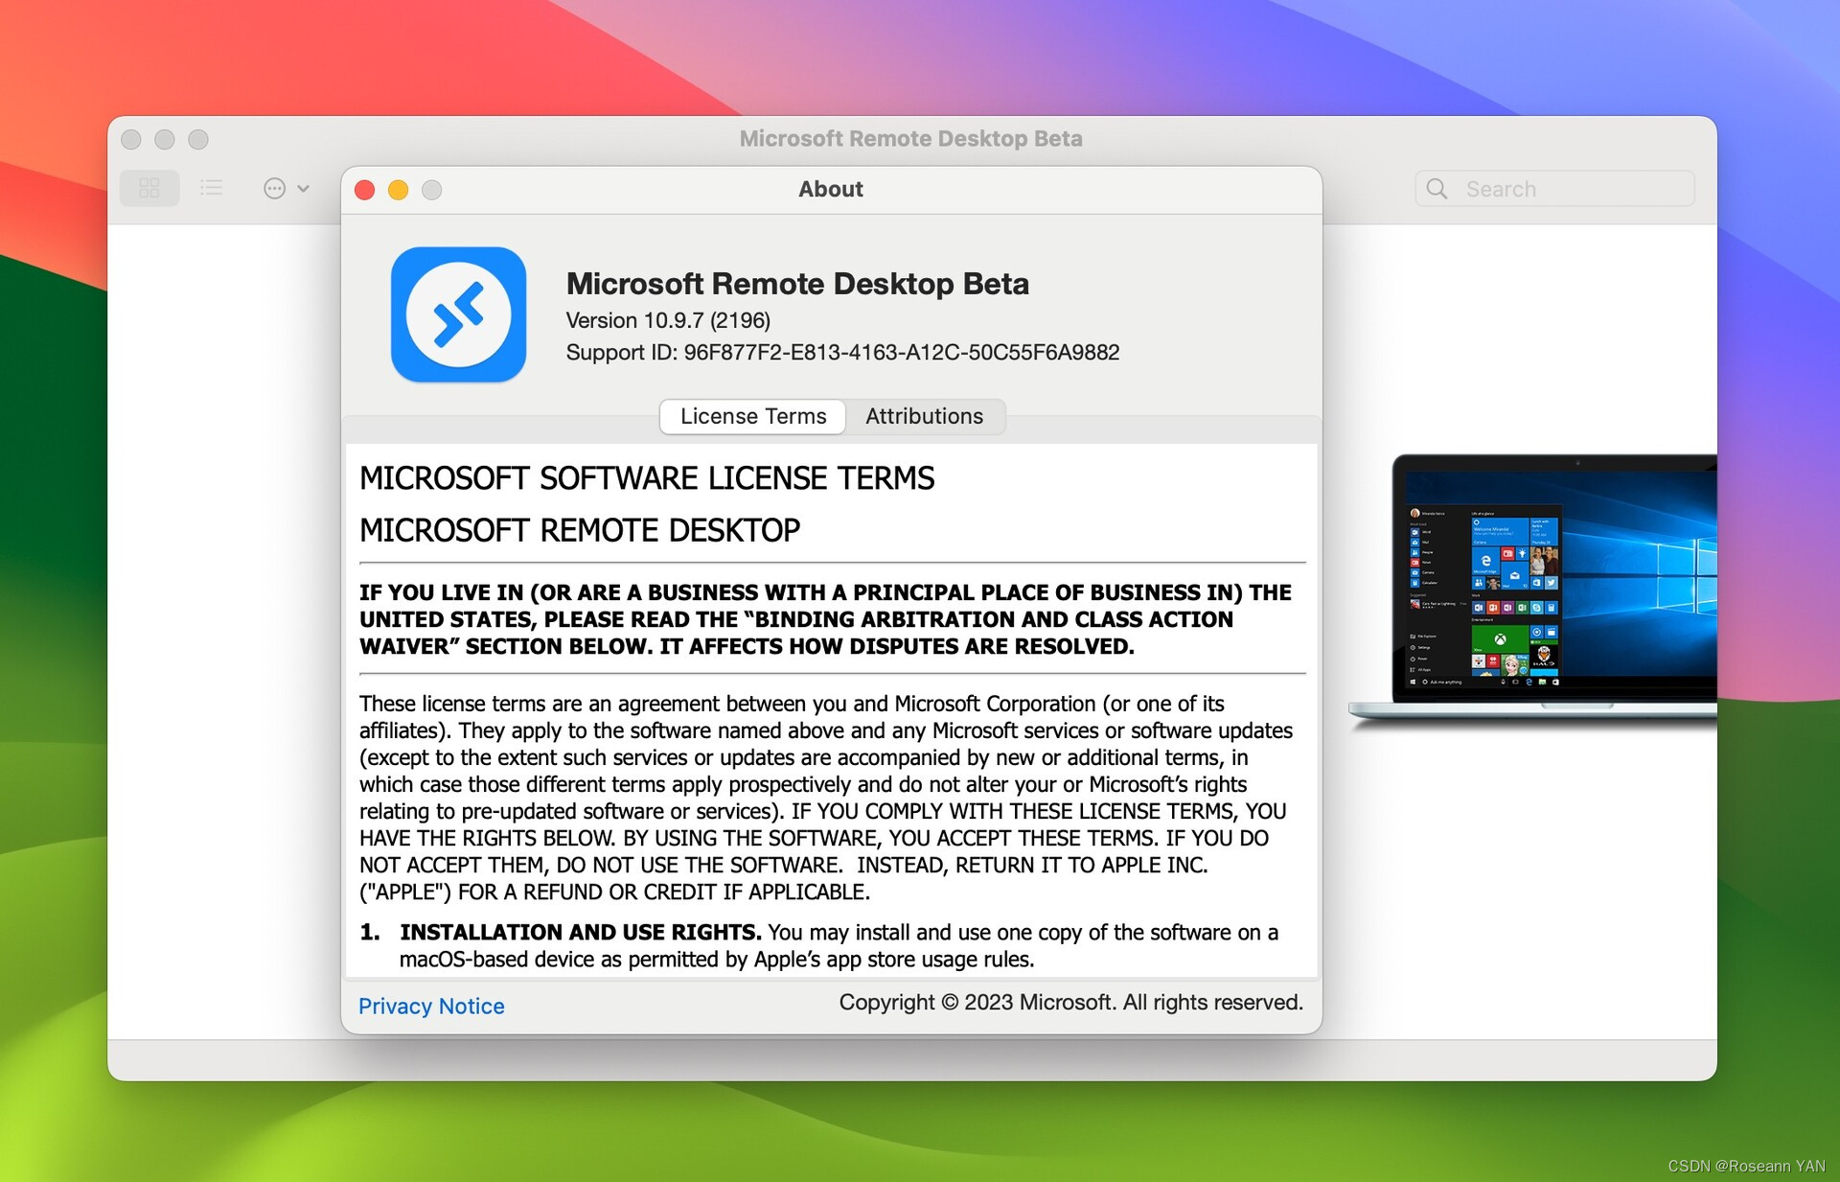1840x1182 pixels.
Task: Click the Support ID text line
Action: click(842, 353)
